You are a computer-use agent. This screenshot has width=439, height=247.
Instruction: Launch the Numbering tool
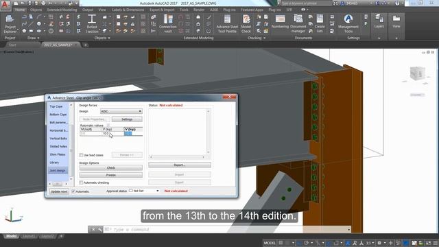[280, 22]
